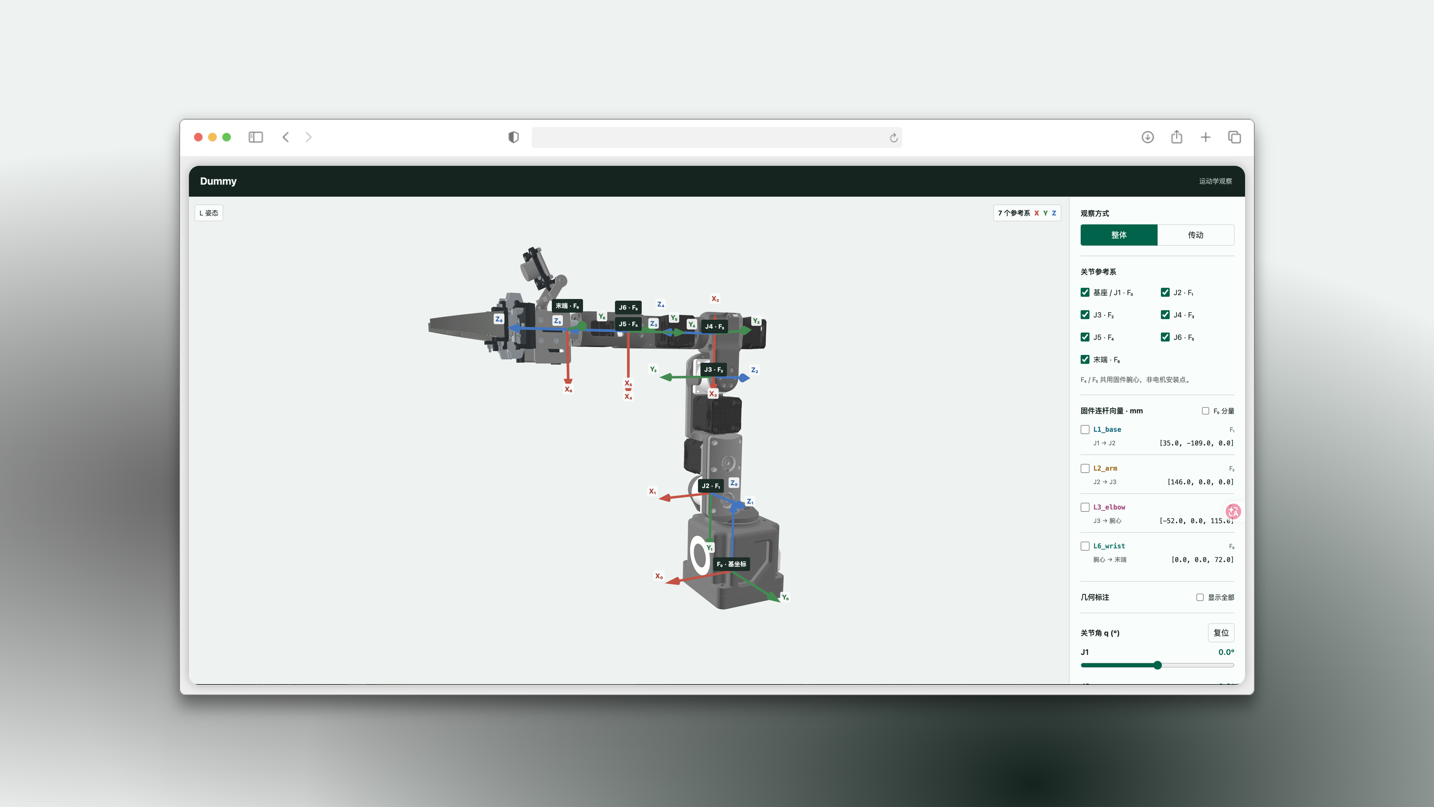Click the 复位 reset button

pyautogui.click(x=1221, y=633)
